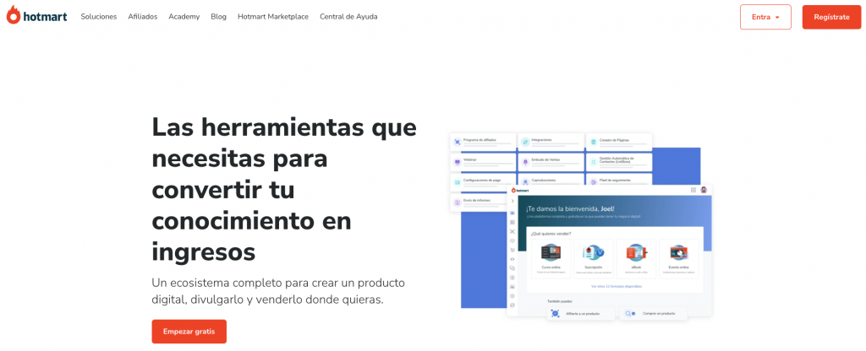
Task: Click Ver otros 11 formatos disponibles
Action: click(x=616, y=287)
